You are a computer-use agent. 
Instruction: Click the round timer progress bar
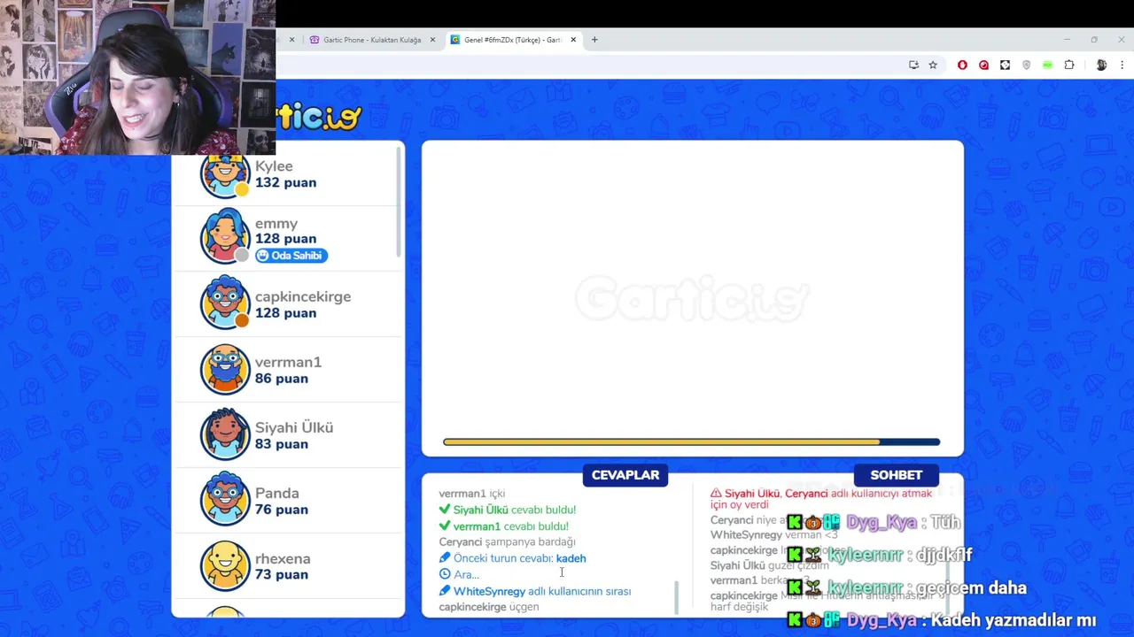(692, 442)
